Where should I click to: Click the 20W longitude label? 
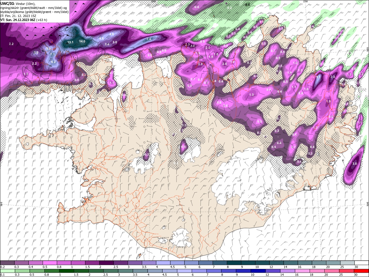tap(153, 1)
